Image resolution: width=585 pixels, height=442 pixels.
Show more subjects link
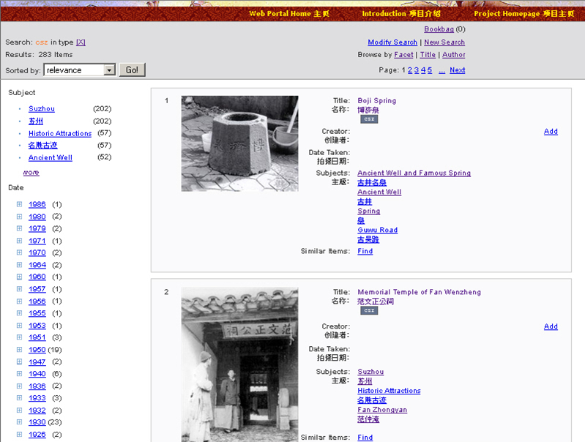point(31,173)
